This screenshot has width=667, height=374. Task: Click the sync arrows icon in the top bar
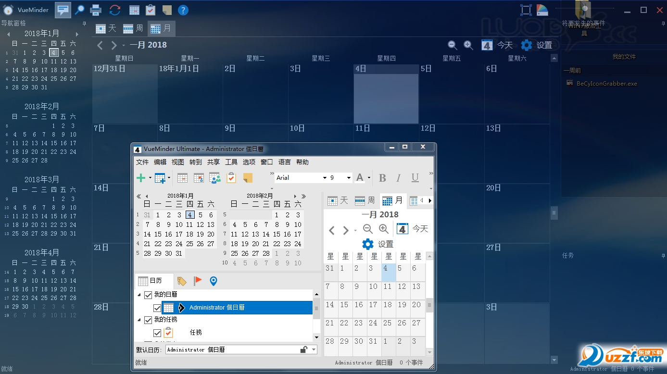click(115, 9)
